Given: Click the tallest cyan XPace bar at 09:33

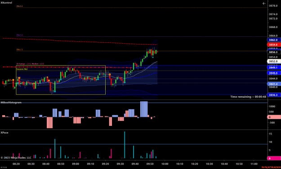Looking at the screenshot, I should [x=125, y=145].
